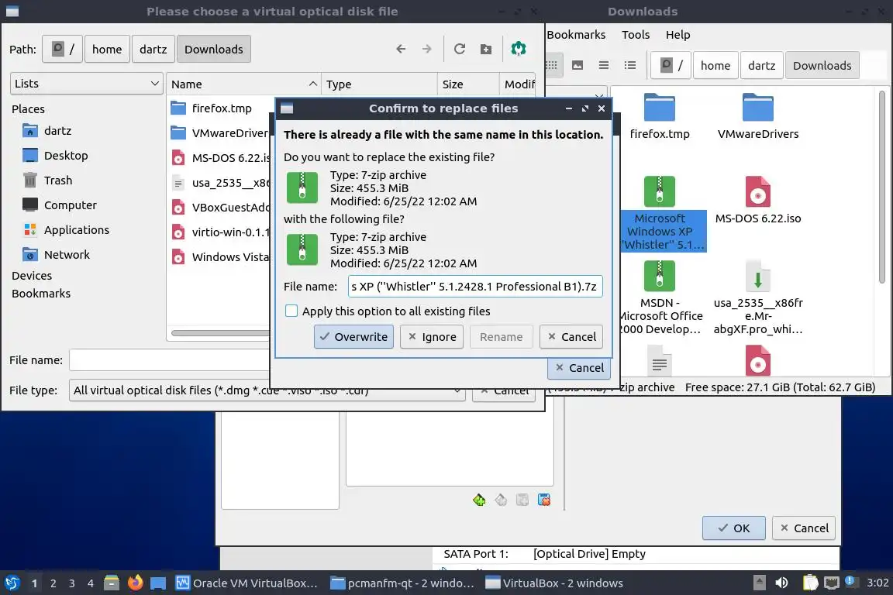This screenshot has width=893, height=595.
Task: Switch to workspace 4
Action: (91, 583)
